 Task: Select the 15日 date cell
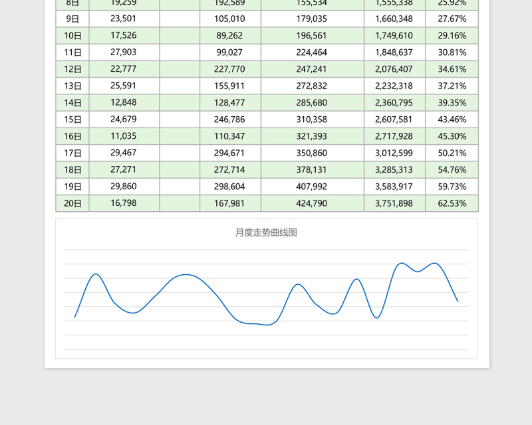[x=72, y=120]
